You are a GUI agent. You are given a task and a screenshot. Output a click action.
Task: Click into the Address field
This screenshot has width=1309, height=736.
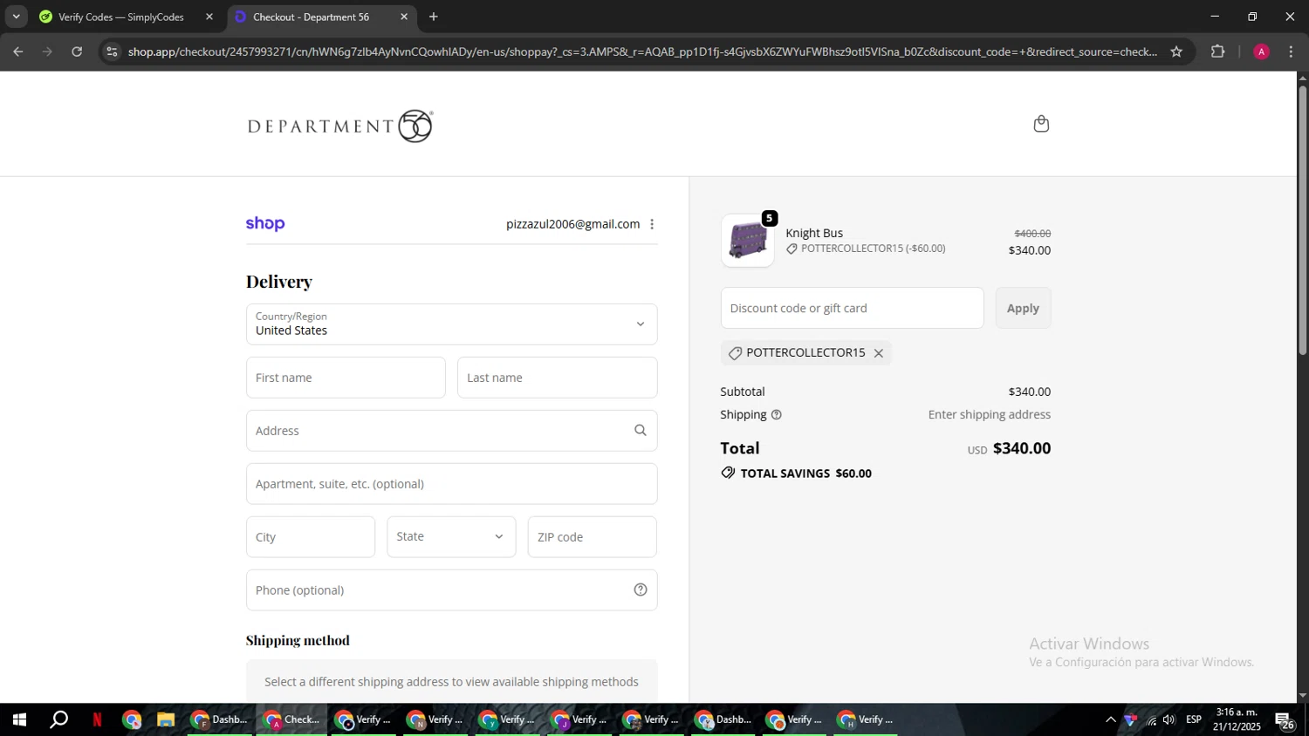[x=451, y=431]
